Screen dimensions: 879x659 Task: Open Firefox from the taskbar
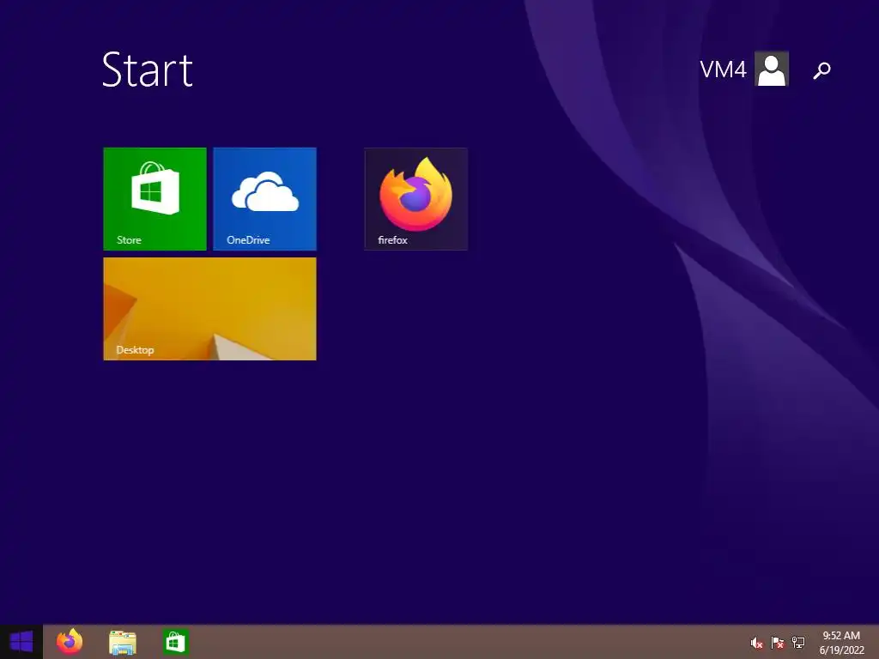70,642
